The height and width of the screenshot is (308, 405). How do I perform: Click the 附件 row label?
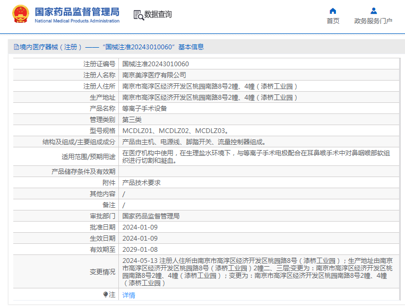coord(109,183)
